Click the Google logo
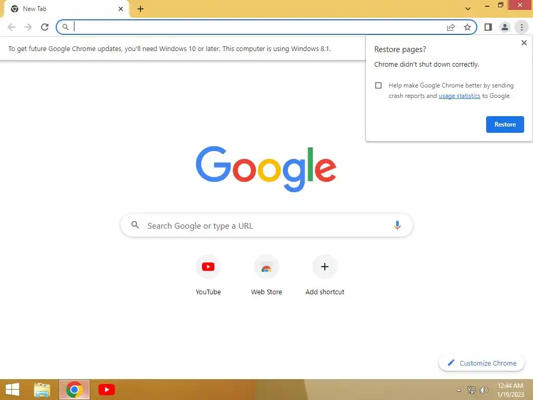The height and width of the screenshot is (400, 533). [x=266, y=169]
